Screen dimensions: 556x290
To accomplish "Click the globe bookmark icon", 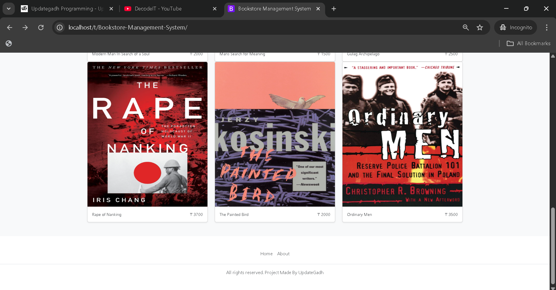I will click(x=9, y=43).
